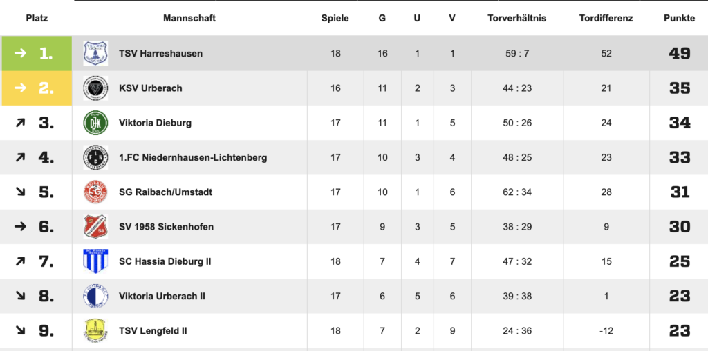708x351 pixels.
Task: Click the KSV Urberach club logo
Action: [95, 88]
